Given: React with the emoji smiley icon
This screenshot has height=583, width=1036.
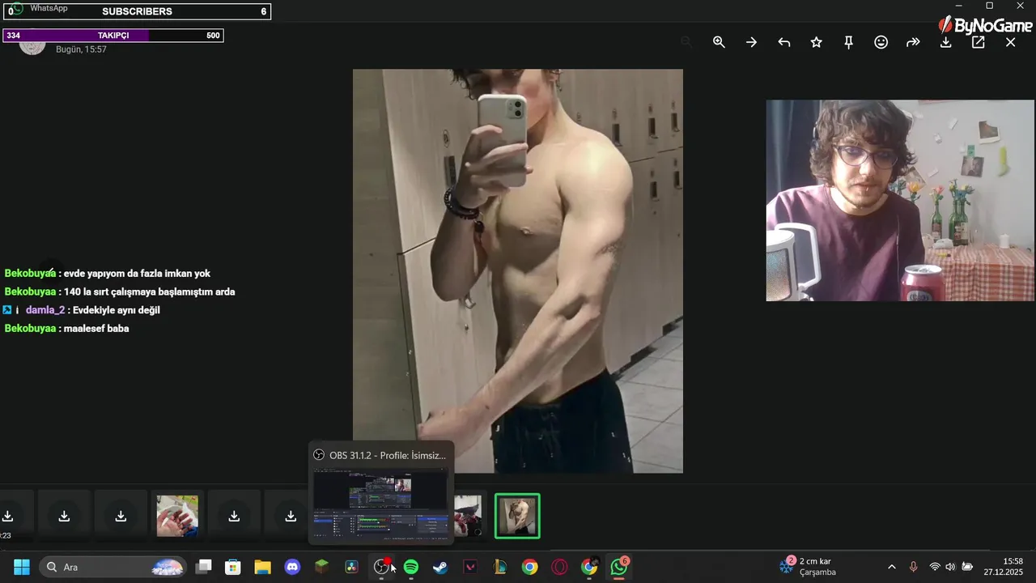Looking at the screenshot, I should pyautogui.click(x=881, y=42).
